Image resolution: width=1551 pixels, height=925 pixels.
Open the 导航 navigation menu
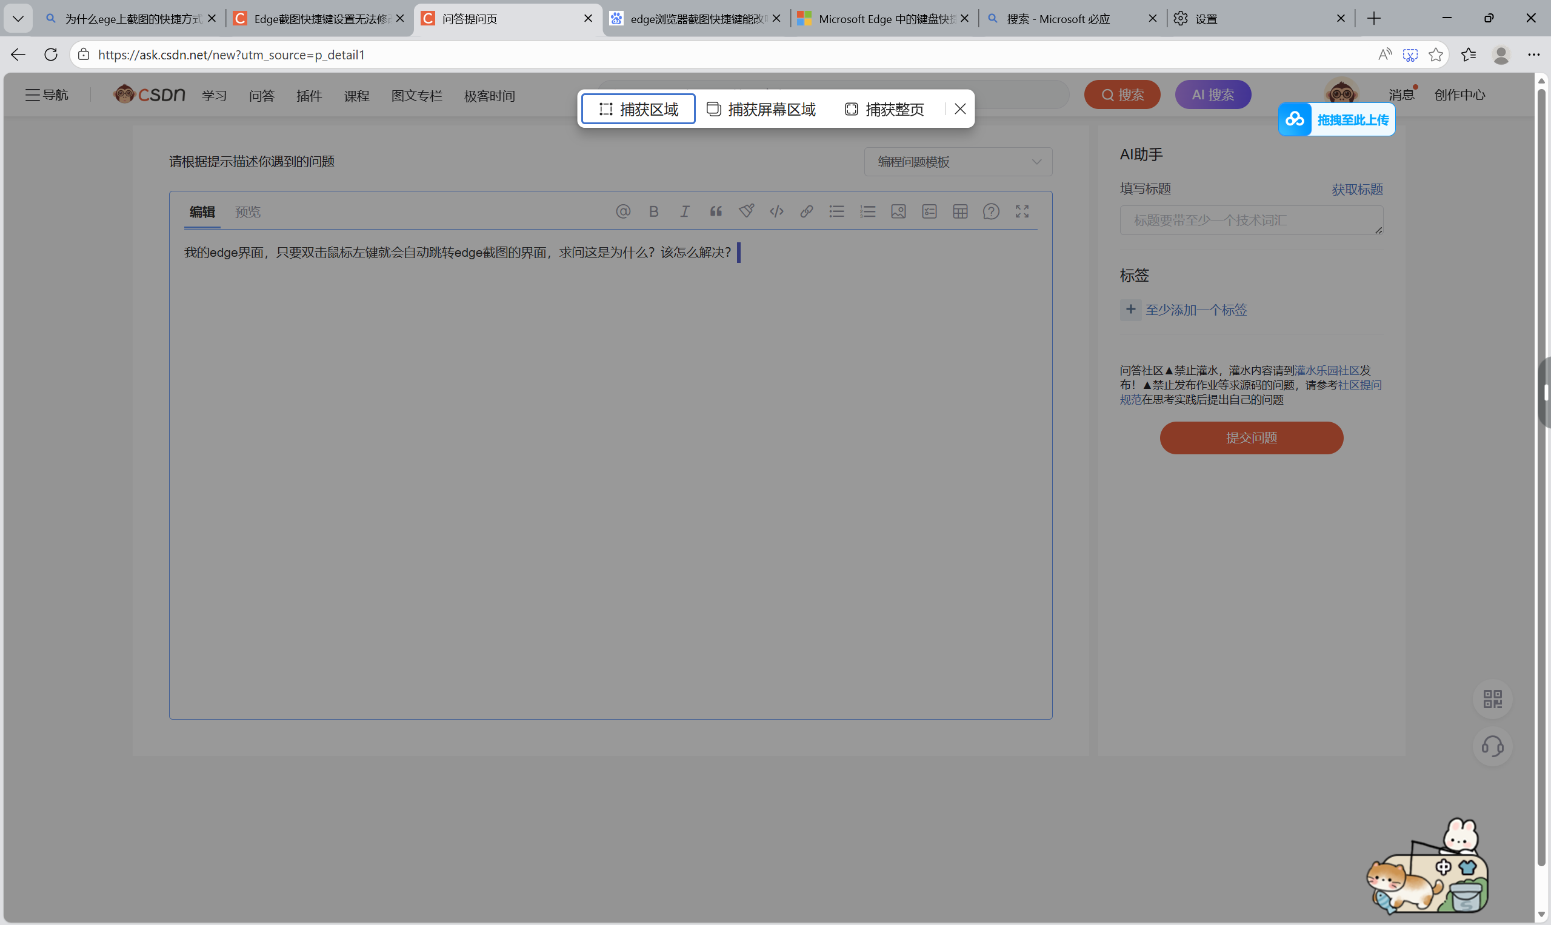47,94
